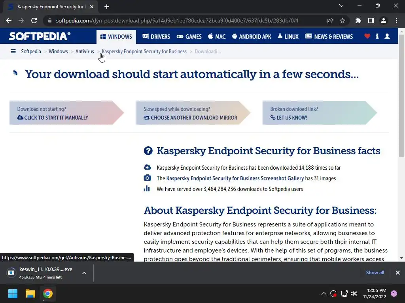Screen dimensions: 405x303
Task: Click the site padlock security icon
Action: coord(50,21)
